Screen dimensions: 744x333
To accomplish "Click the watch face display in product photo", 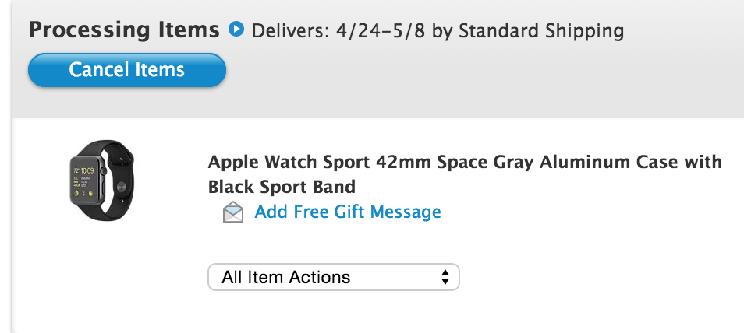I will point(83,181).
